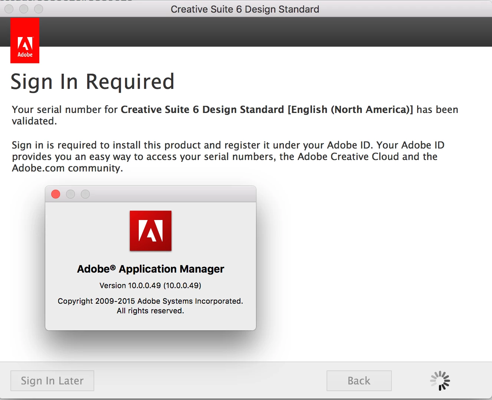This screenshot has height=400, width=492.
Task: Click the Creative Suite 6 Design Standard window title
Action: tap(245, 9)
